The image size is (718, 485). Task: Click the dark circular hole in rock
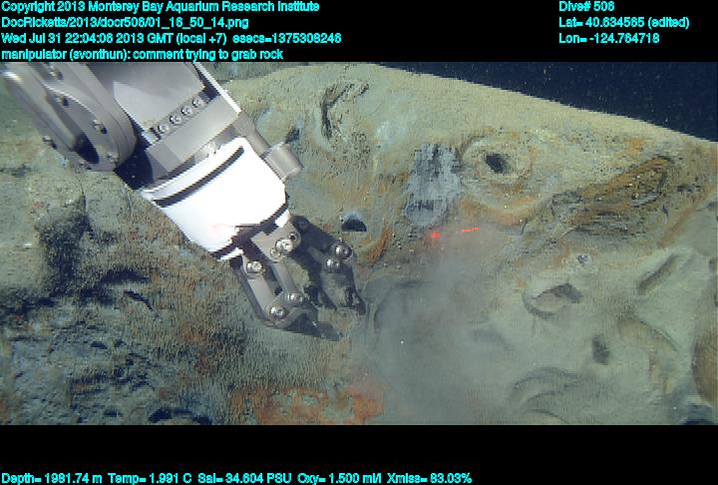(496, 162)
